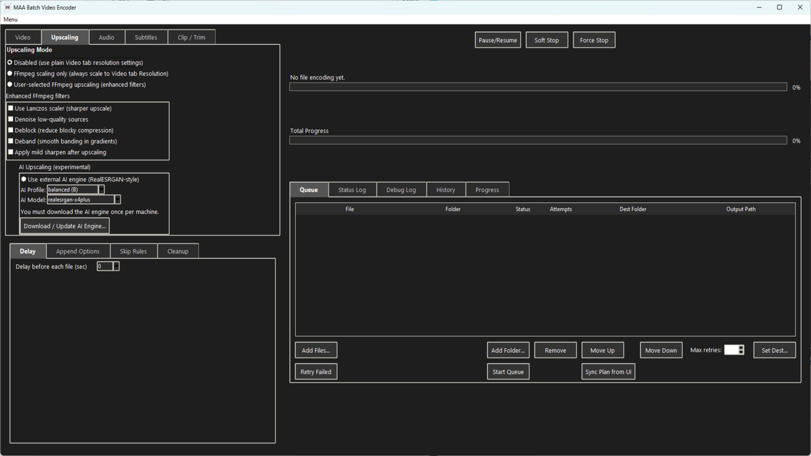The height and width of the screenshot is (456, 811).
Task: Open the Skip Rules tab
Action: (x=133, y=251)
